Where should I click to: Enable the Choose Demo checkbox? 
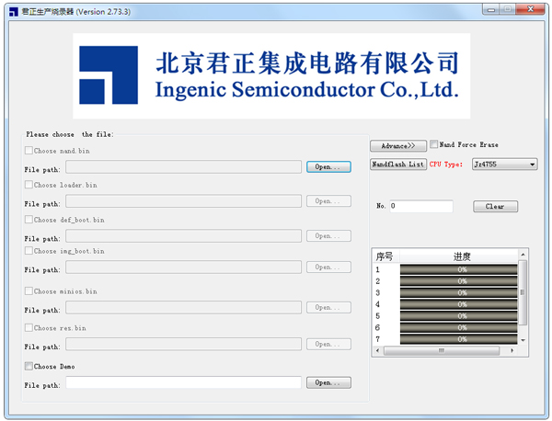point(29,366)
